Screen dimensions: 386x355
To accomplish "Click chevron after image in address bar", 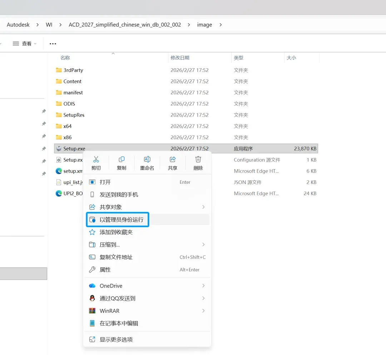I will (x=221, y=25).
